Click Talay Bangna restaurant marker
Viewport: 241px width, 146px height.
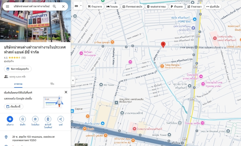pyautogui.click(x=162, y=66)
